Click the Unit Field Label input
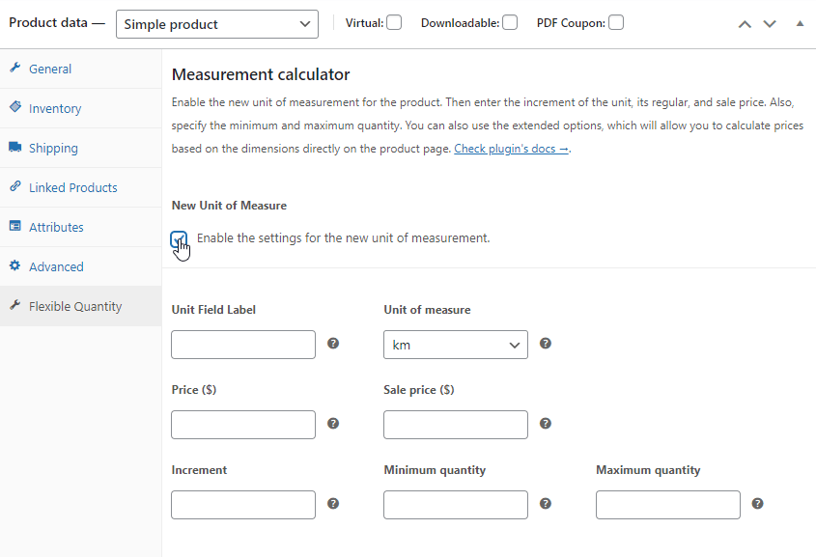Image resolution: width=816 pixels, height=557 pixels. 243,345
